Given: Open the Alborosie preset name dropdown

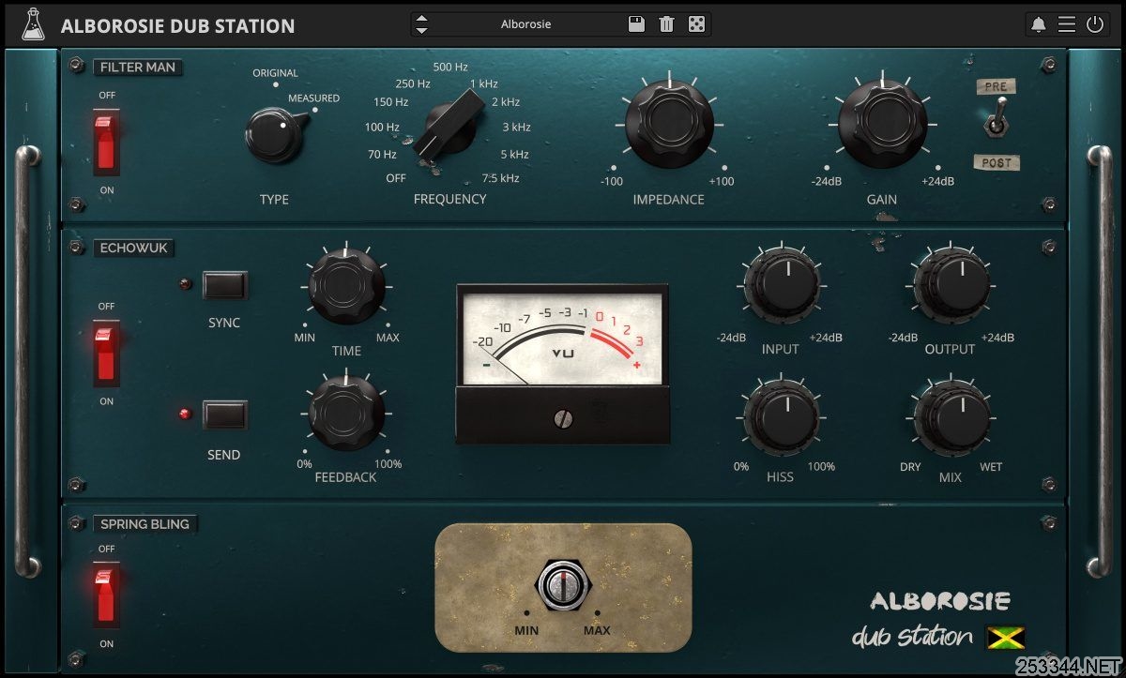Looking at the screenshot, I should 526,24.
